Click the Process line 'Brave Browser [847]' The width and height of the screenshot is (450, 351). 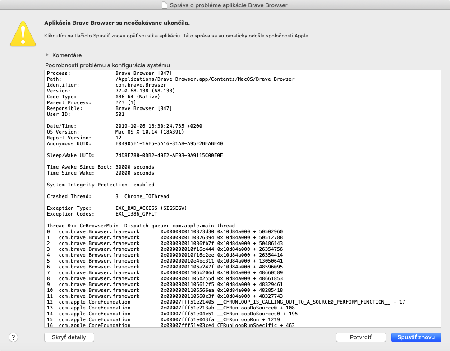click(143, 73)
